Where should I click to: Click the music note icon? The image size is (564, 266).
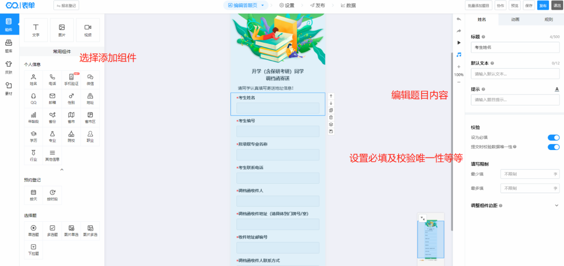pyautogui.click(x=458, y=55)
